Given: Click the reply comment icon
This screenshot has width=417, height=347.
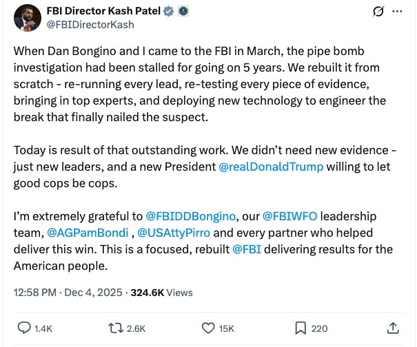Looking at the screenshot, I should point(24,328).
